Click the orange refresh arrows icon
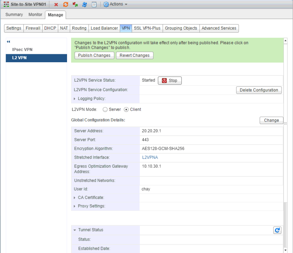Image resolution: width=293 pixels, height=253 pixels. pyautogui.click(x=66, y=4)
